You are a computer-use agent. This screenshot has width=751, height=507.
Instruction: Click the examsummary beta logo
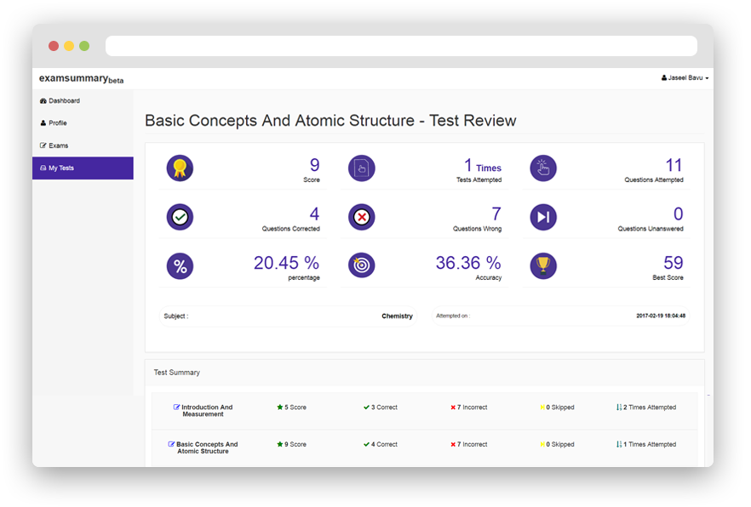[81, 78]
